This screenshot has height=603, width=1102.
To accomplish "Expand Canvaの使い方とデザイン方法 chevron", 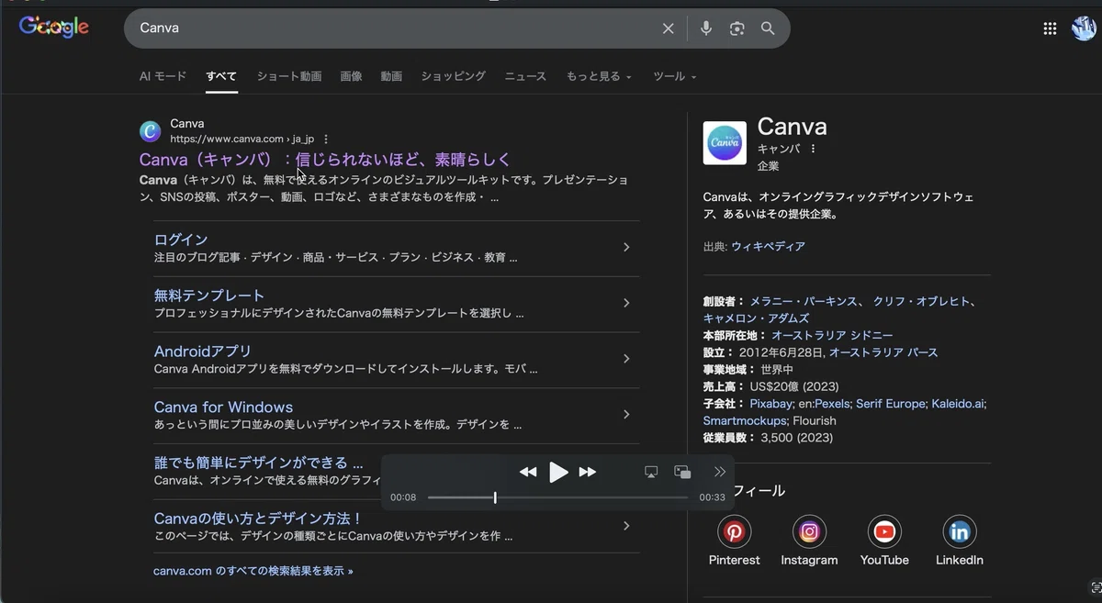I will 626,526.
